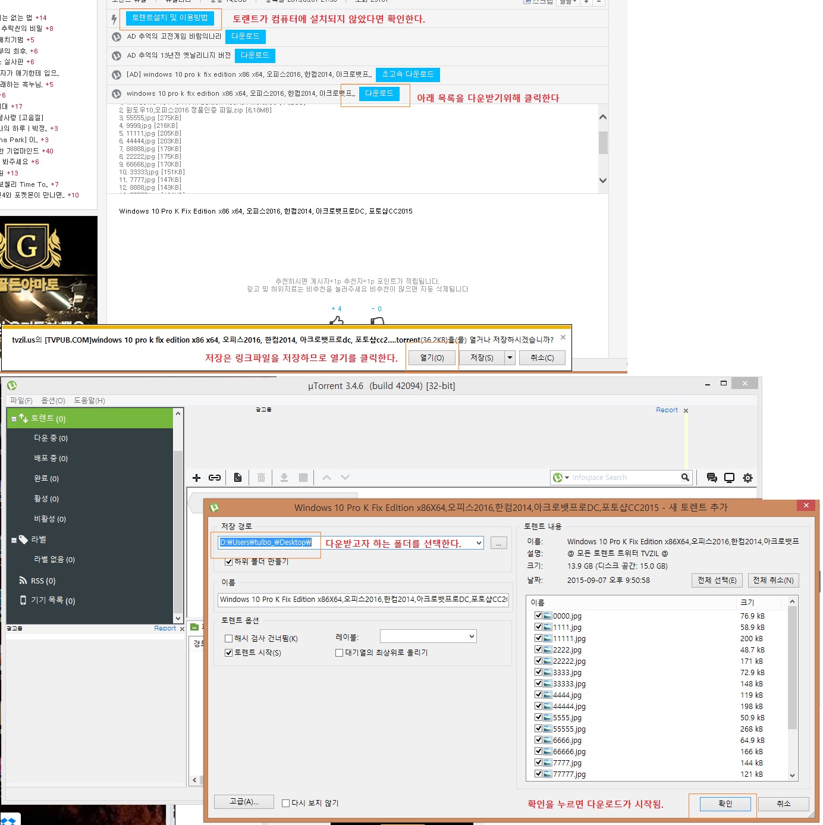
Task: Uncheck the 5555.jpg file checkbox
Action: coord(538,717)
